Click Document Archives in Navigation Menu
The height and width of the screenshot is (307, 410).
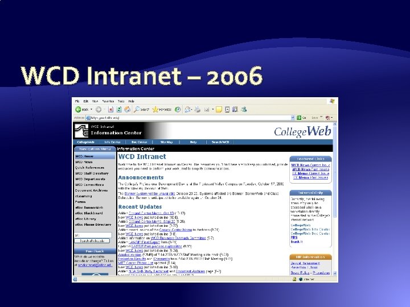(91, 190)
